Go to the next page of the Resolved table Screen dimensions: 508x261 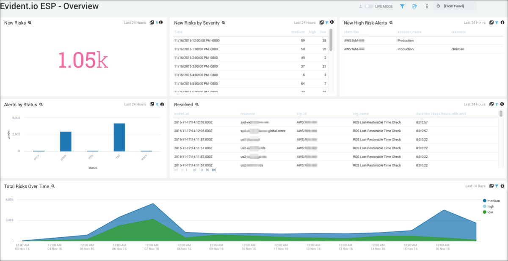tap(207, 170)
